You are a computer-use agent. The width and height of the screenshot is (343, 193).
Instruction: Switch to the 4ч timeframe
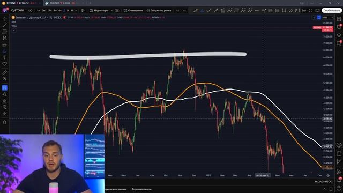tap(60, 10)
